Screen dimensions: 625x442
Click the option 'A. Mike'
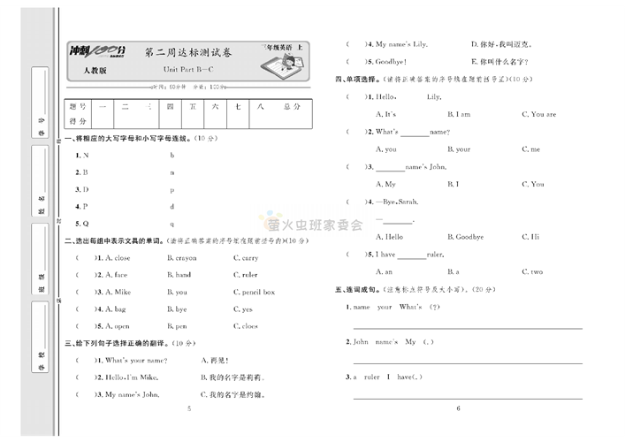tap(118, 292)
